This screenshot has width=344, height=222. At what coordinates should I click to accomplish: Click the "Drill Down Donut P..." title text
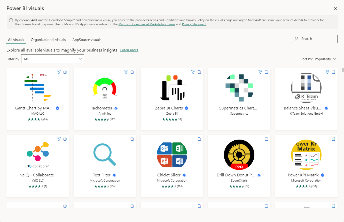(x=236, y=175)
